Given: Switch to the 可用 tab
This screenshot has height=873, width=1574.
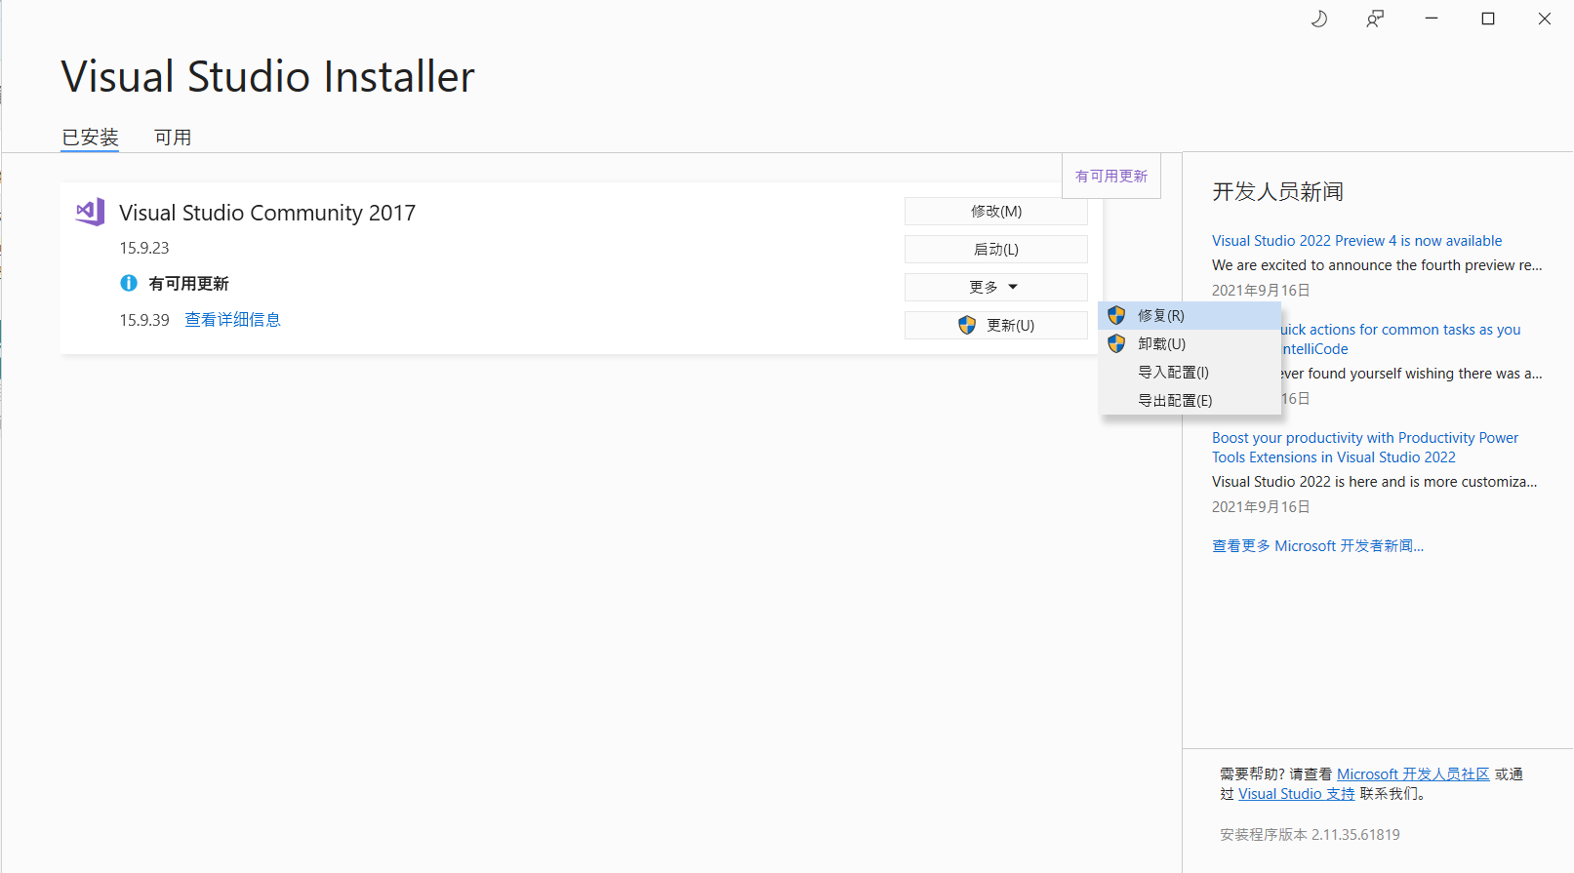Looking at the screenshot, I should (x=173, y=138).
